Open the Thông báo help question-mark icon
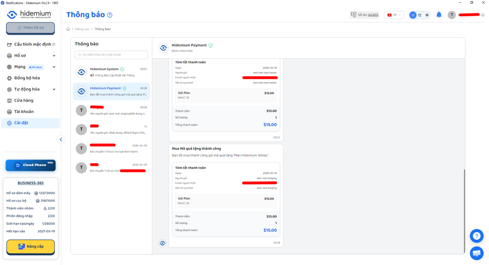This screenshot has height=265, width=489. [110, 15]
